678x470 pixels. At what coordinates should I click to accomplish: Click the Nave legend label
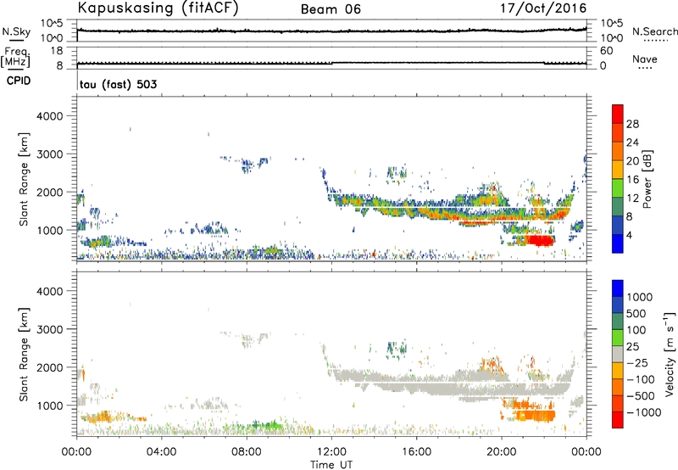645,59
